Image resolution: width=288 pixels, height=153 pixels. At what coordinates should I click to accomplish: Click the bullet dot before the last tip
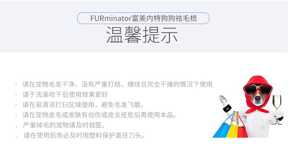pos(17,137)
